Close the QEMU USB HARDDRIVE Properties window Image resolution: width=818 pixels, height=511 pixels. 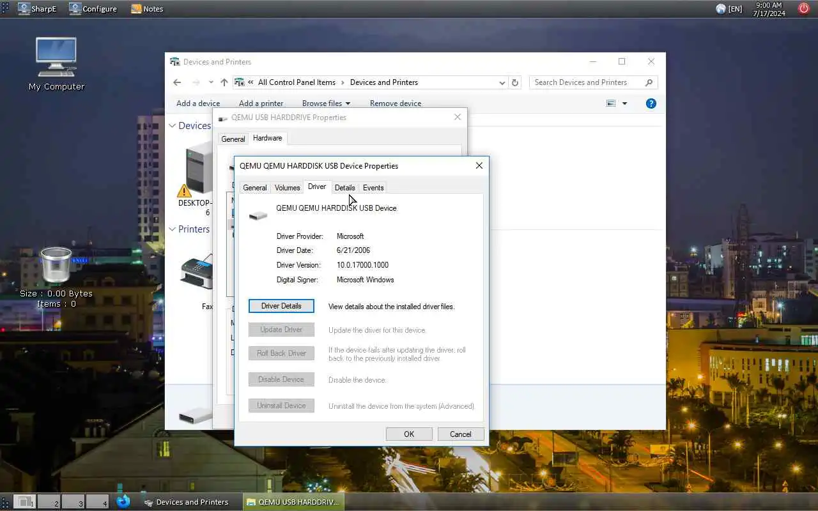pos(458,118)
